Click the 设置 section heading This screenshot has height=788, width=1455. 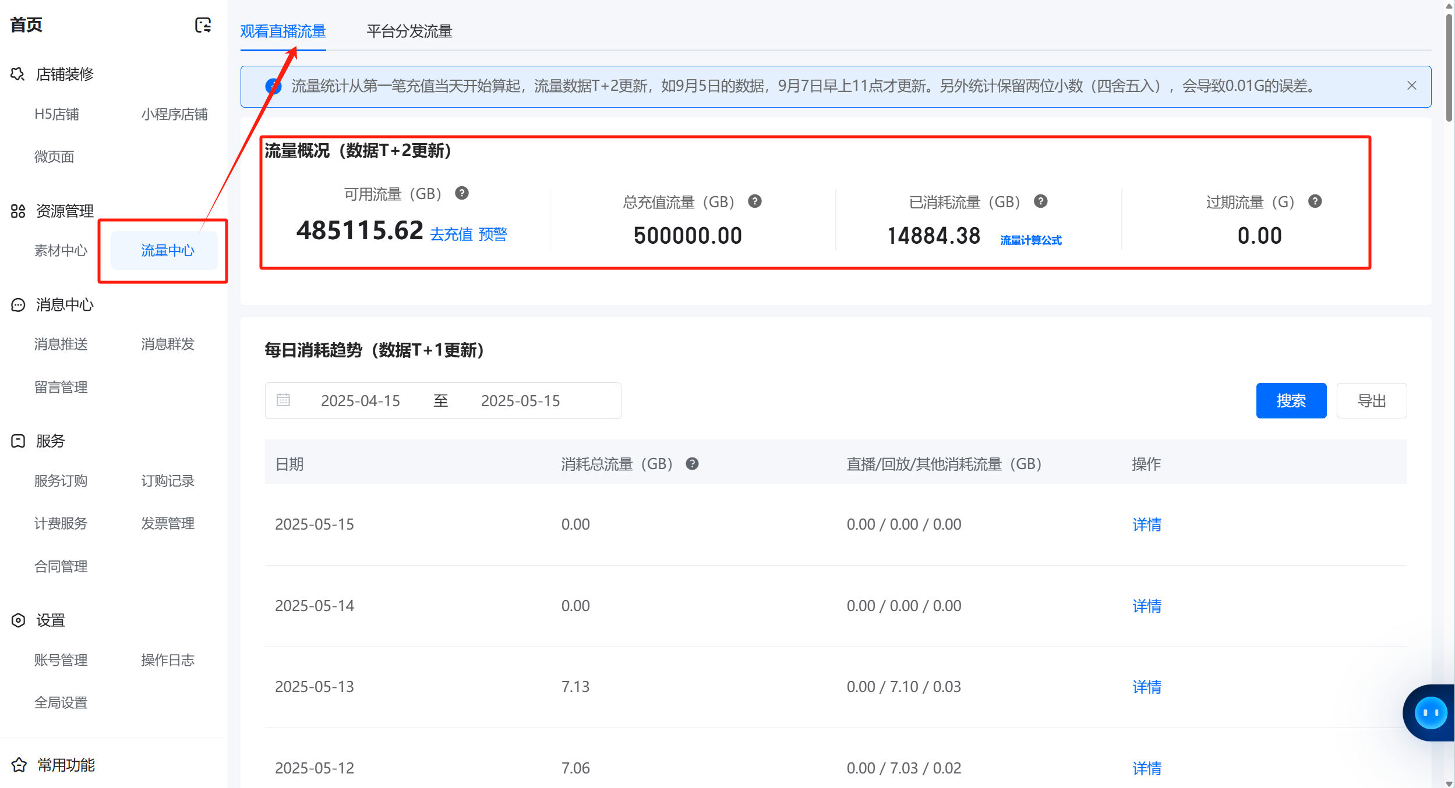pos(50,620)
